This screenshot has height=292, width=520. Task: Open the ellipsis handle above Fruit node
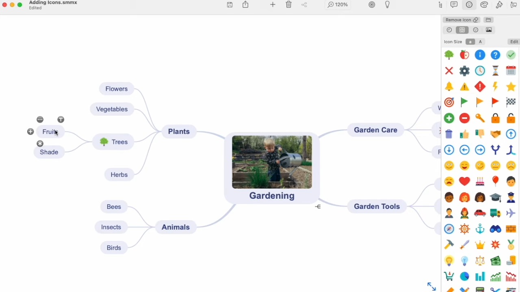[x=40, y=120]
